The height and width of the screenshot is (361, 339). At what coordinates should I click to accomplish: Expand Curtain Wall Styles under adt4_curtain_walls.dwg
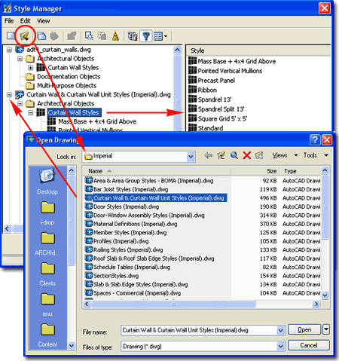pyautogui.click(x=30, y=68)
